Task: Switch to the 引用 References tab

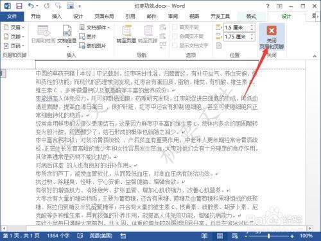Action: click(130, 16)
